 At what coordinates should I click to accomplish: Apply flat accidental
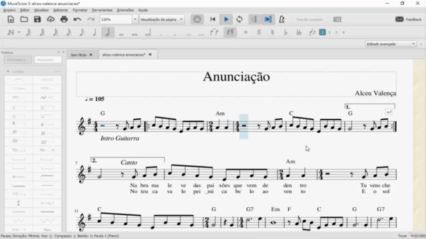pos(286,33)
